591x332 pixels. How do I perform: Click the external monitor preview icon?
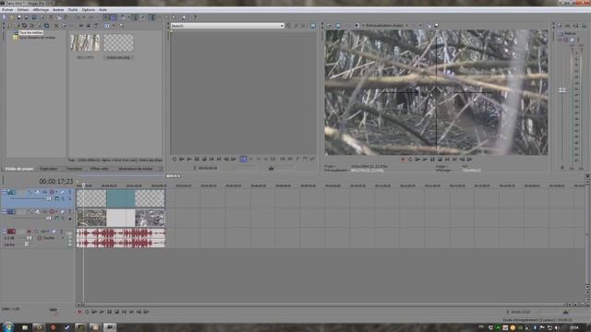tap(338, 26)
